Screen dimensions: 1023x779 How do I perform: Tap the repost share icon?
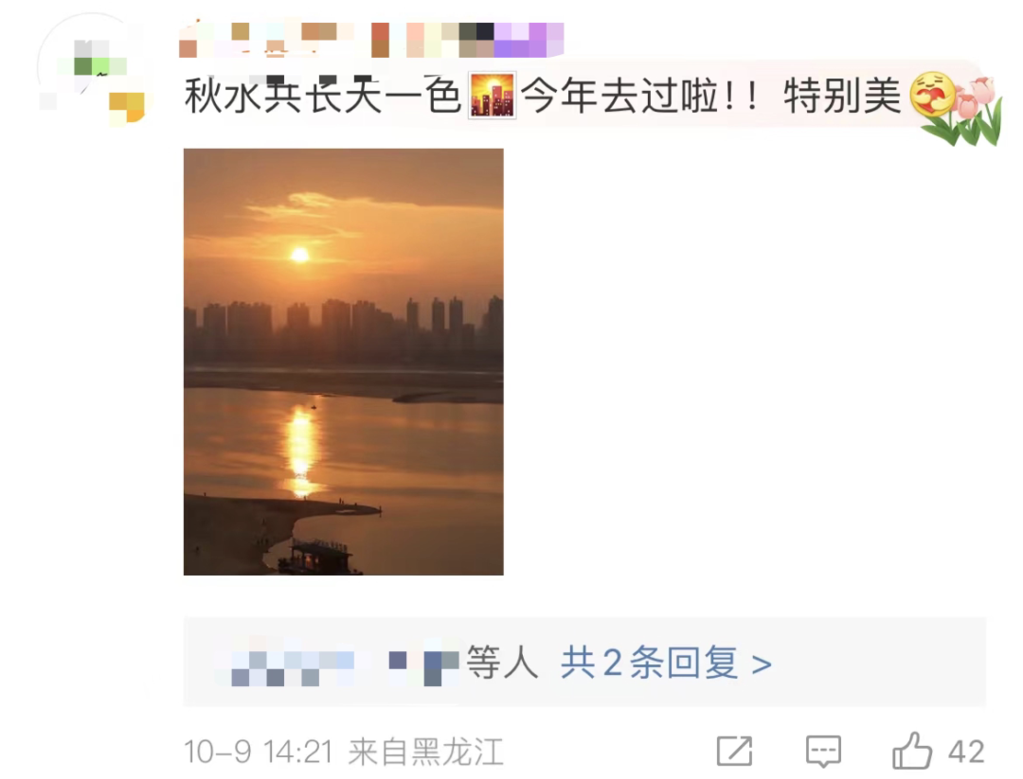pos(735,751)
